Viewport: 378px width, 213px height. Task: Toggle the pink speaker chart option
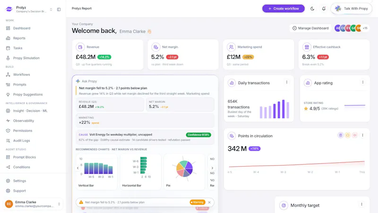[x=355, y=135]
